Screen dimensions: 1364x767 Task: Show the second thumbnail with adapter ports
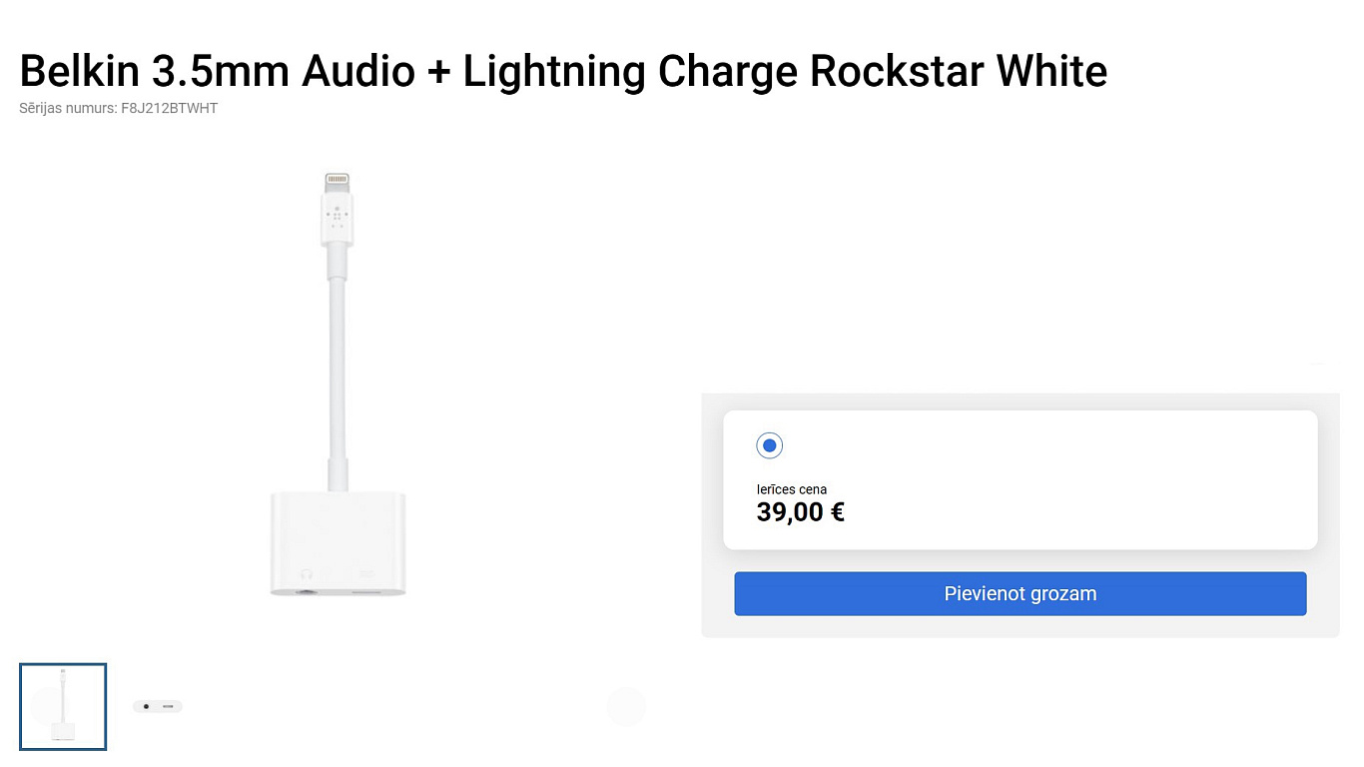[x=158, y=706]
